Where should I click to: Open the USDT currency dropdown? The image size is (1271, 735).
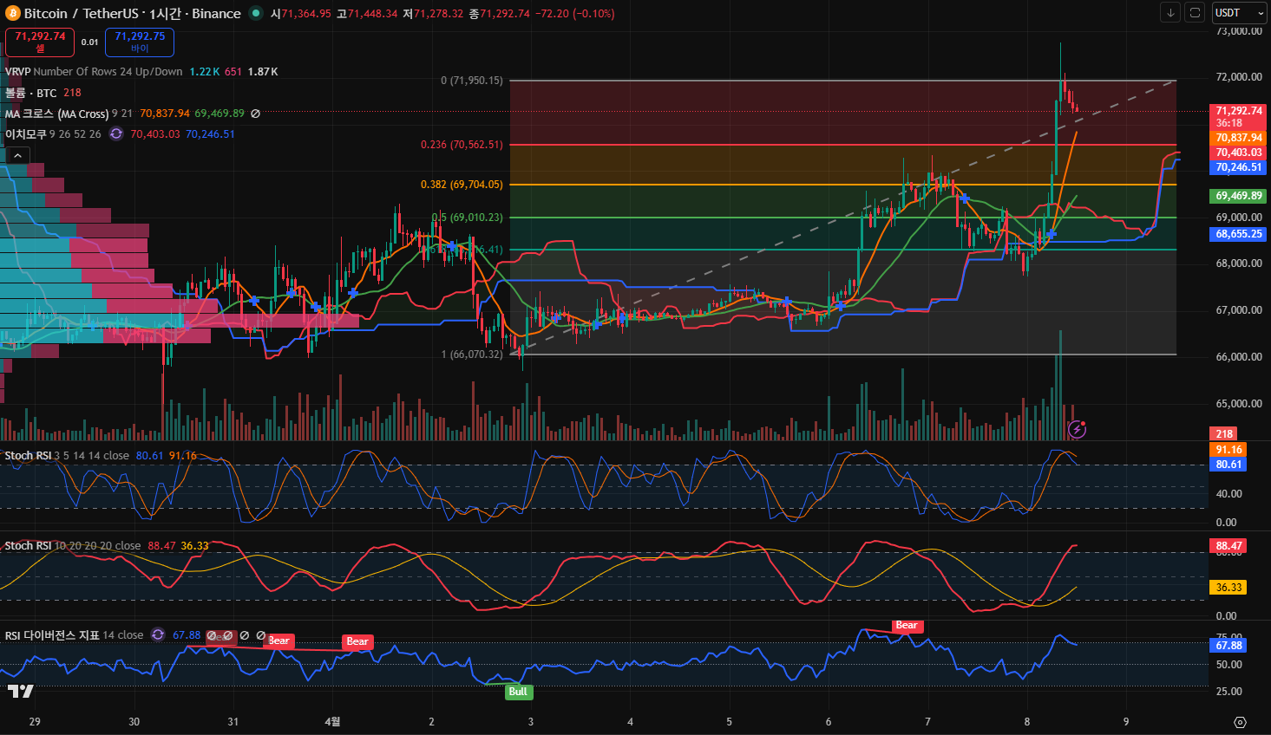(1239, 13)
